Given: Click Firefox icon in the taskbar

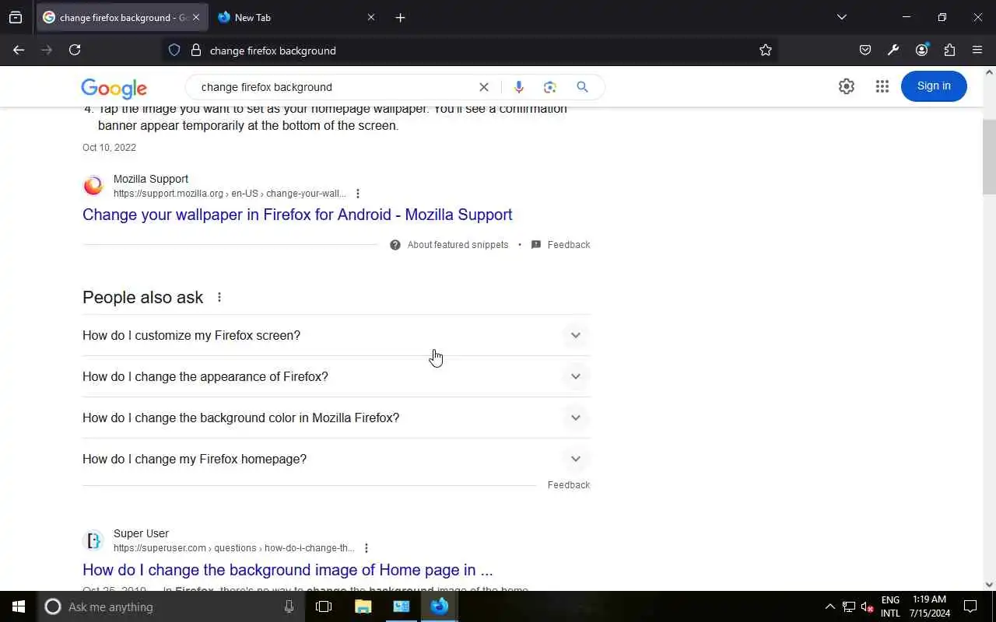Looking at the screenshot, I should coord(440,606).
